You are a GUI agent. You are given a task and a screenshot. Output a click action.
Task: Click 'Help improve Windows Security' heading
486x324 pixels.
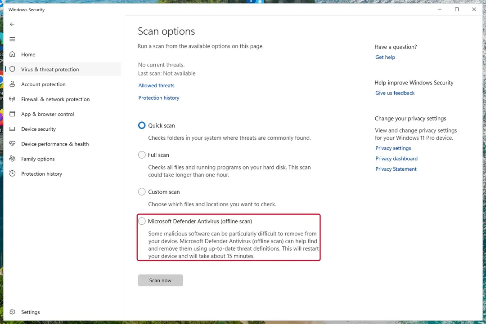click(414, 83)
